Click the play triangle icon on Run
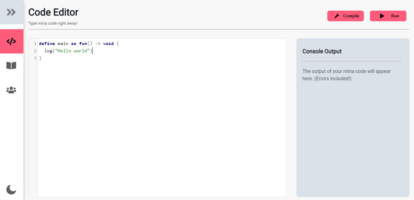Viewport: 414px width, 200px height. point(382,16)
